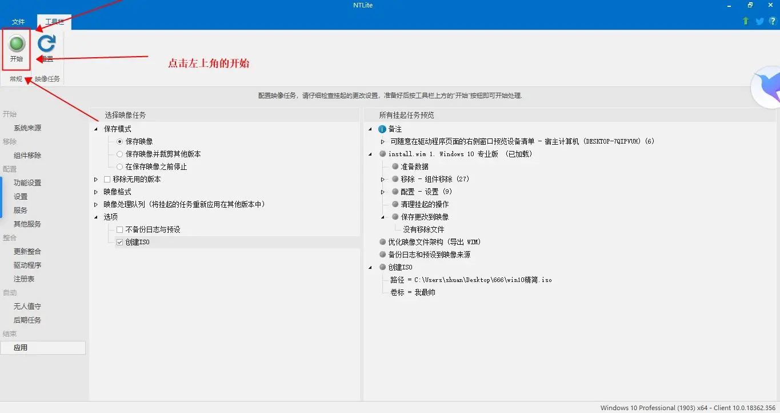Screen dimensions: 780x413
Task: Click the blue info icon beside 备注
Action: pos(382,129)
